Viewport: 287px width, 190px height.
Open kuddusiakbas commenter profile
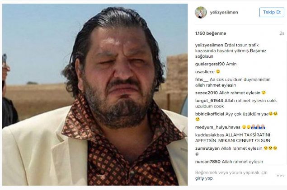(210, 135)
